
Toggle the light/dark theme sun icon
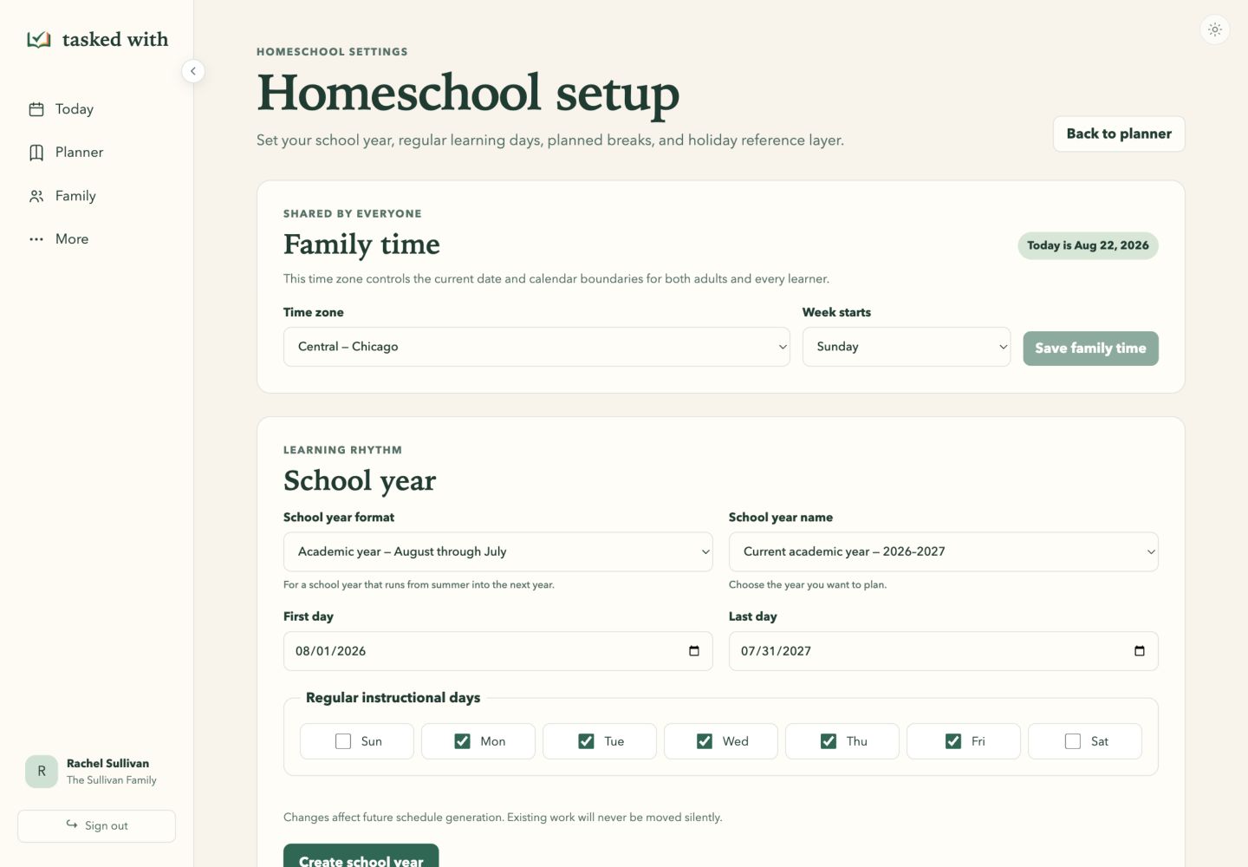[1215, 29]
